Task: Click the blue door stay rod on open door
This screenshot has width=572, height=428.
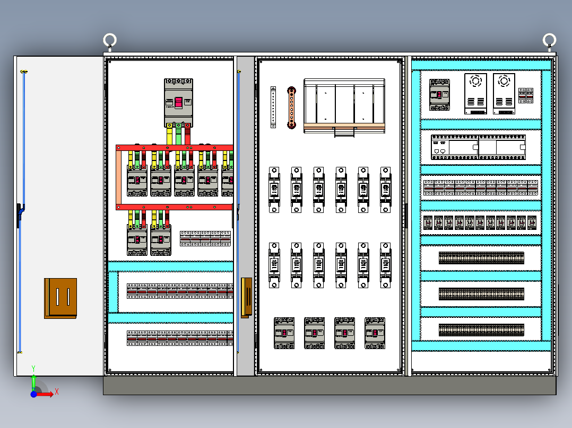Action: [x=22, y=211]
